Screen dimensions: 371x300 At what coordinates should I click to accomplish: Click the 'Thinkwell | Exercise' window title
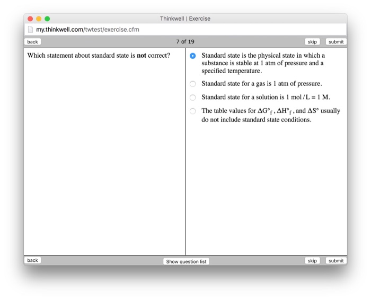tap(185, 19)
